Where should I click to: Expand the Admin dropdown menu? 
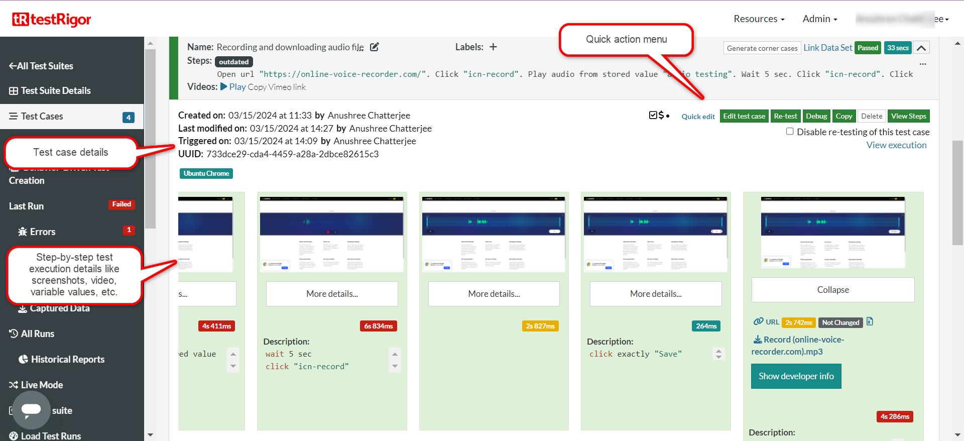tap(819, 19)
